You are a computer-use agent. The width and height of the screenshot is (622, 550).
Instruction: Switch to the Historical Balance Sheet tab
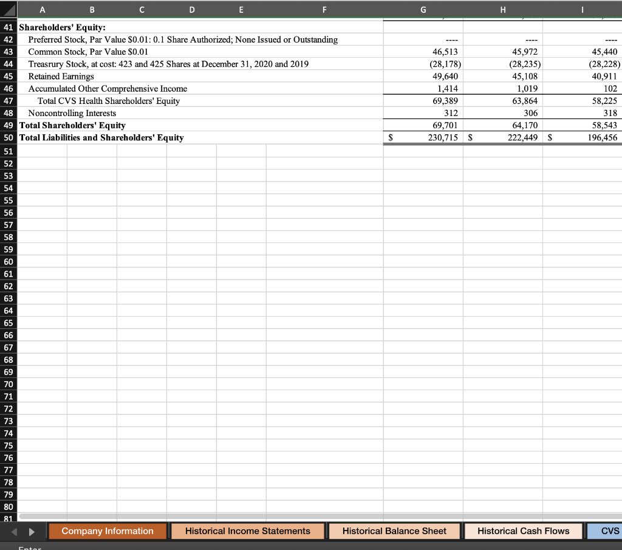(394, 531)
